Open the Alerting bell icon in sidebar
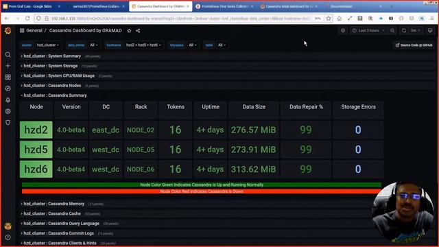 pyautogui.click(x=8, y=100)
